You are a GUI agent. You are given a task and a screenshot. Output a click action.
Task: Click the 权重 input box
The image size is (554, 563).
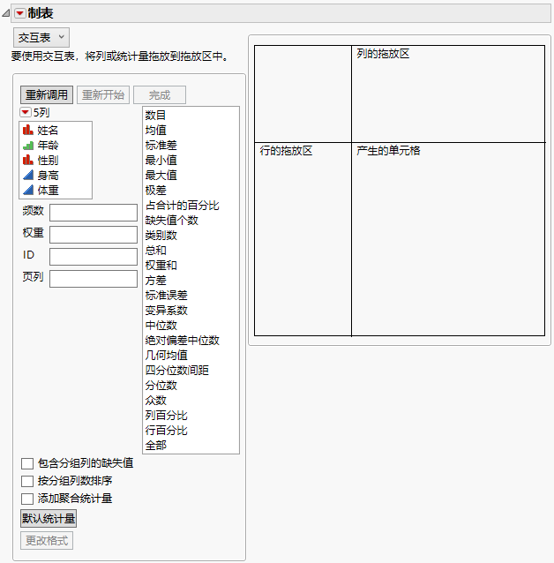[94, 235]
